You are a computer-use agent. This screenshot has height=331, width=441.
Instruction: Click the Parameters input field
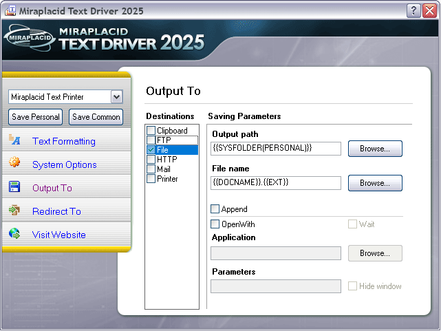point(276,286)
